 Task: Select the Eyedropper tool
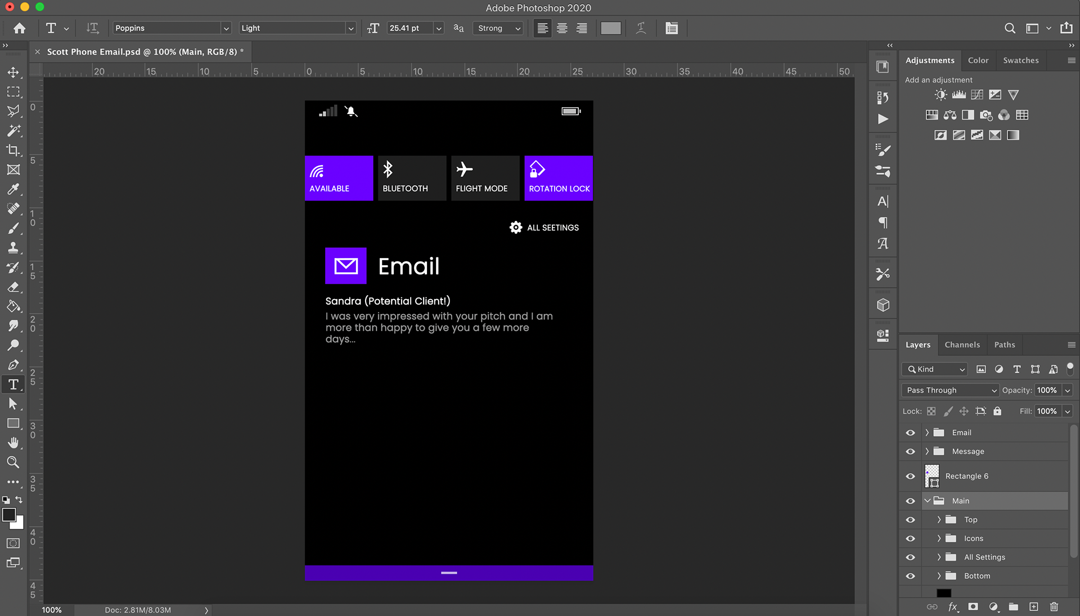(x=13, y=189)
